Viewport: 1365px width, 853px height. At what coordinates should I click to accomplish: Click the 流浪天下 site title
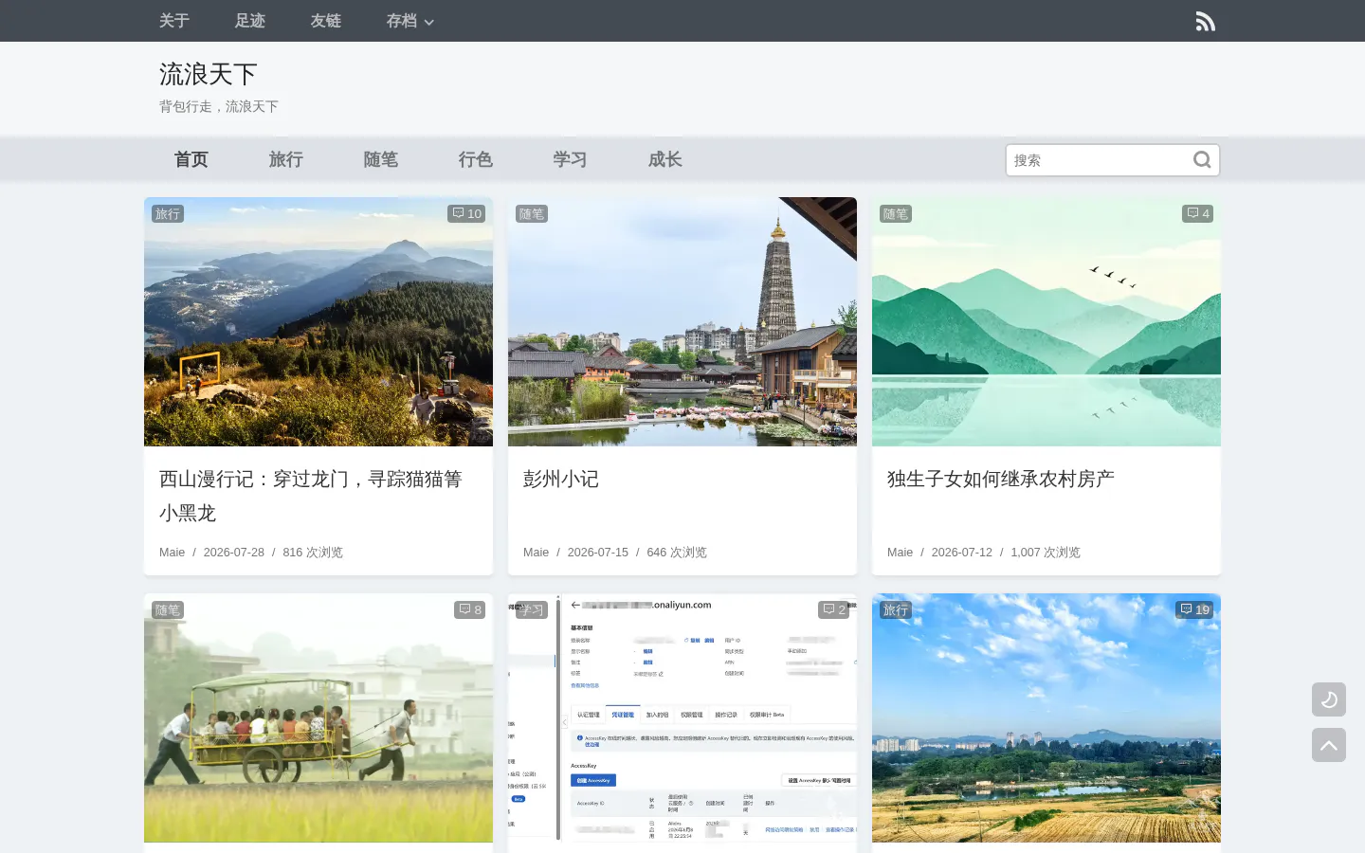[x=209, y=74]
